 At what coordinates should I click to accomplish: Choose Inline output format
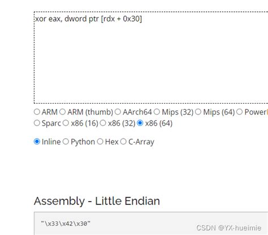(37, 142)
